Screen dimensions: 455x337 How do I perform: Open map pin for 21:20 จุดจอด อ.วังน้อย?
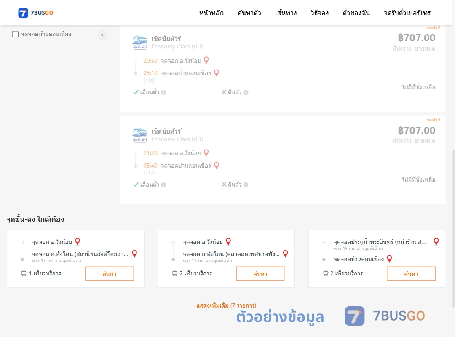206,152
